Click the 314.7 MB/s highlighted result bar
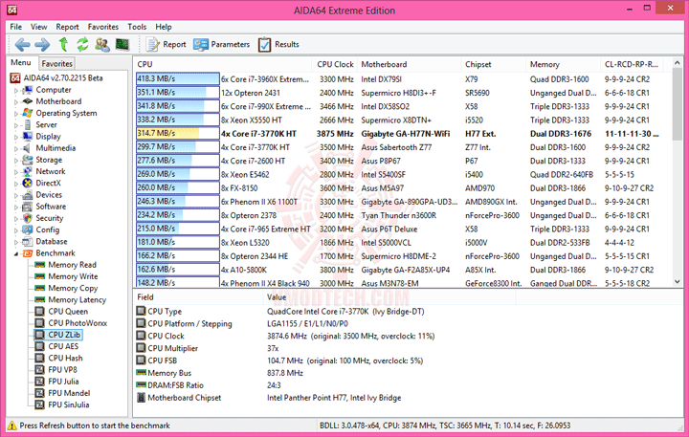 pyautogui.click(x=178, y=134)
